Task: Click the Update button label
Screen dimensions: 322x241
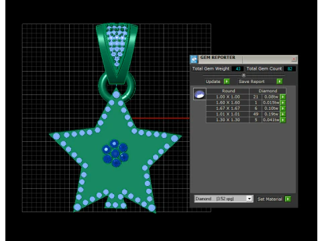Action: (x=213, y=82)
